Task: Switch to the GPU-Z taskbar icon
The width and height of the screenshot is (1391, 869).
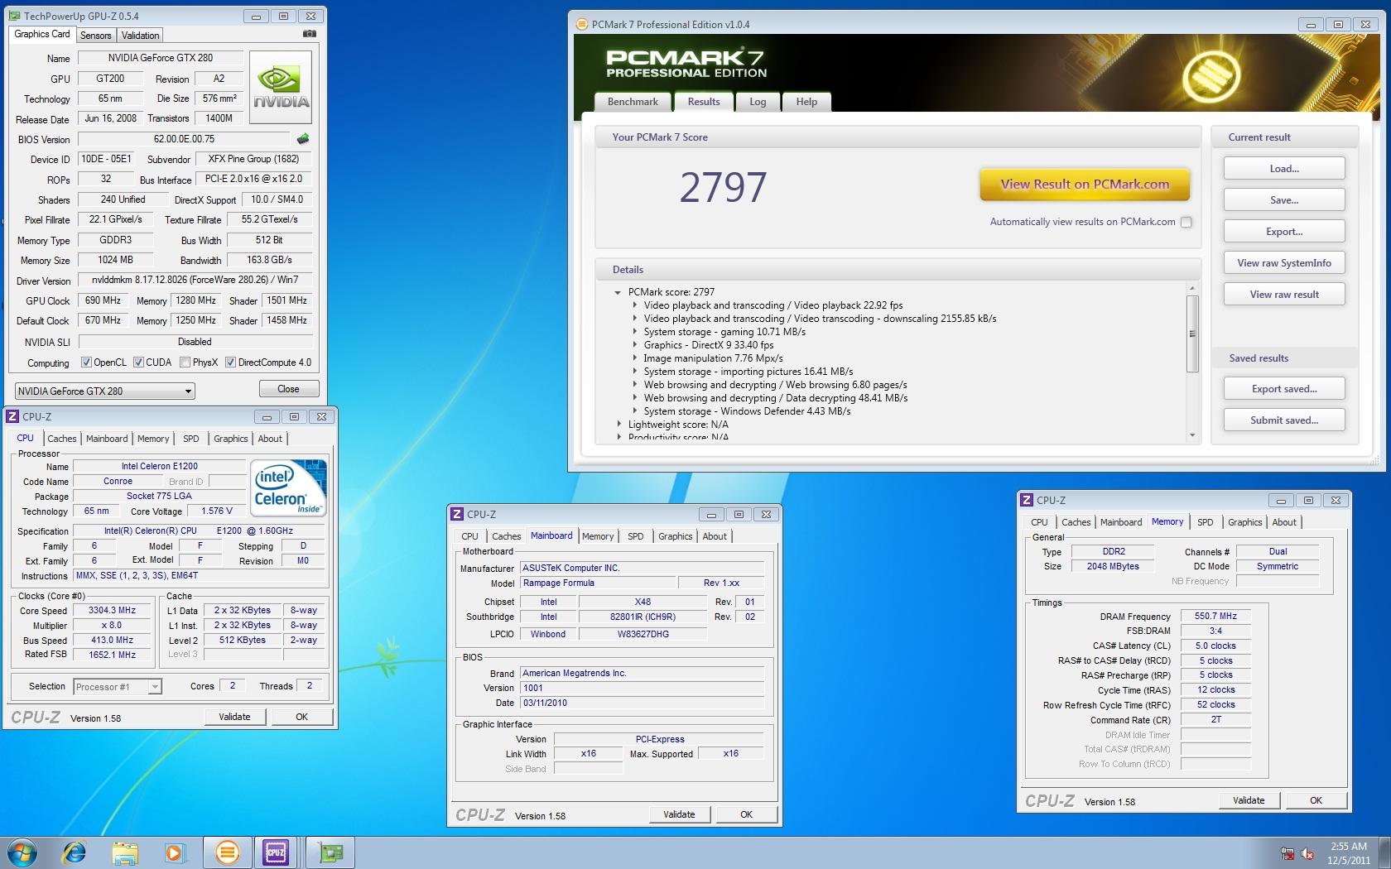Action: pos(330,852)
